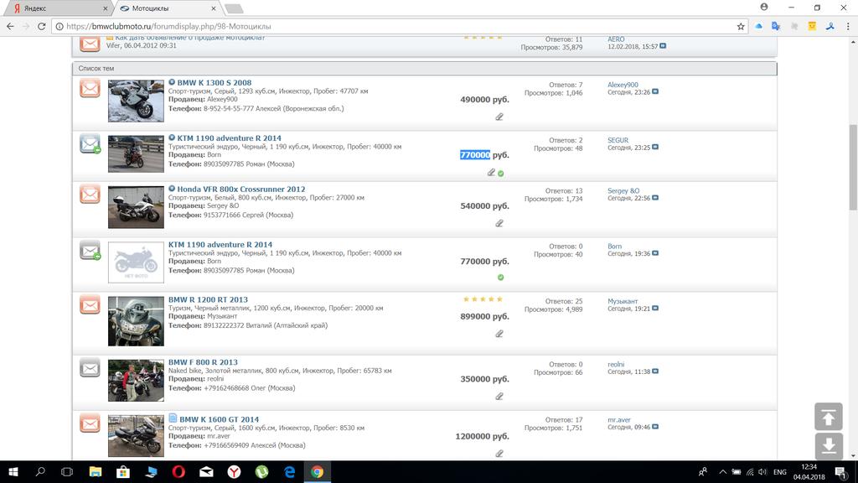This screenshot has width=858, height=483.
Task: Click the attachment paperclip for BMW K 1300 S
Action: pos(499,117)
